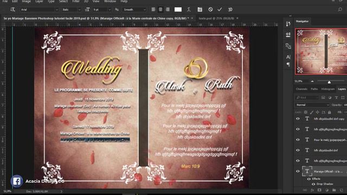This screenshot has height=195, width=347.
Task: Hide second text layer 'hfh qfjfqjfl...'
Action: point(298,129)
